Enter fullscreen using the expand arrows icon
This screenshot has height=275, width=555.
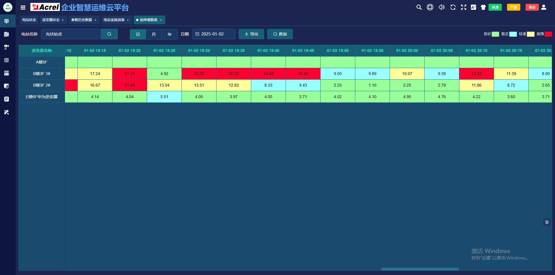[464, 7]
